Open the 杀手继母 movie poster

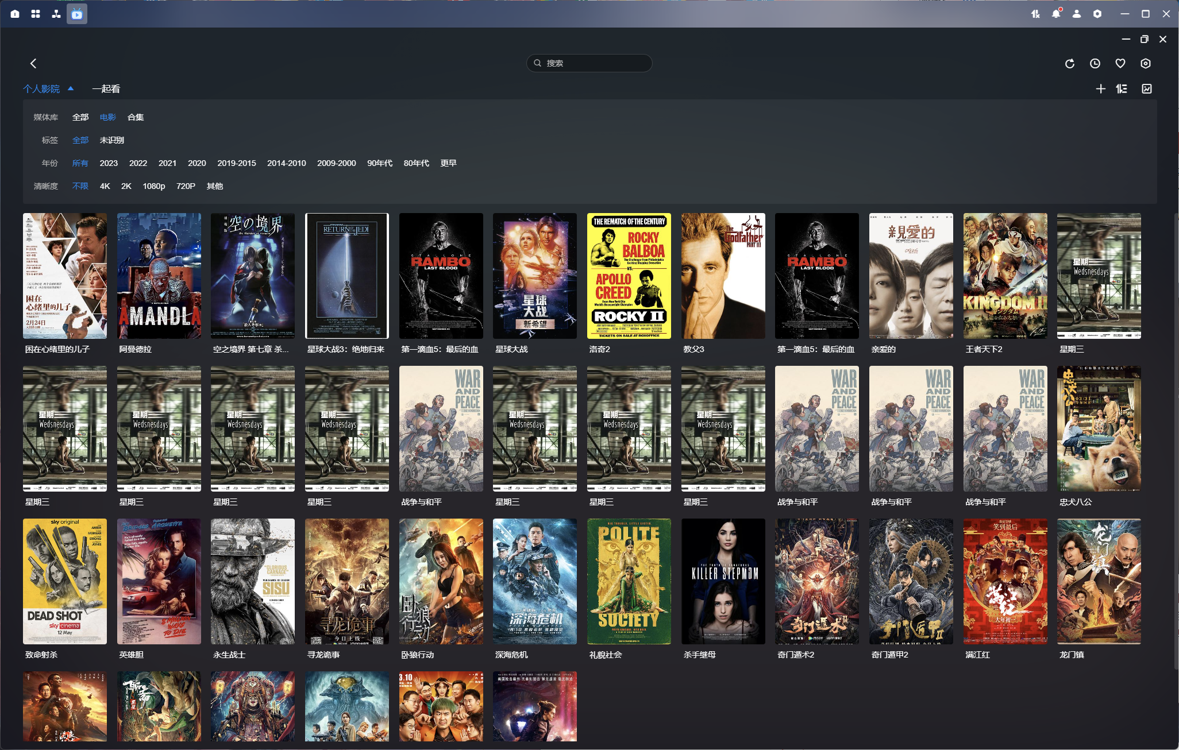click(723, 581)
